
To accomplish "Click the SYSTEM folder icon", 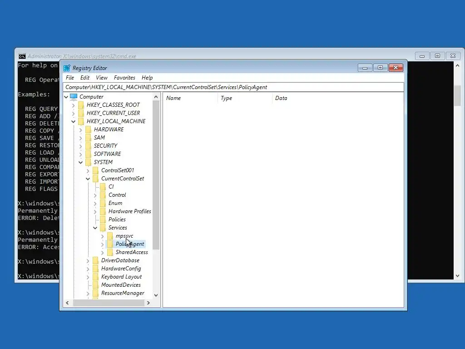I will click(88, 162).
